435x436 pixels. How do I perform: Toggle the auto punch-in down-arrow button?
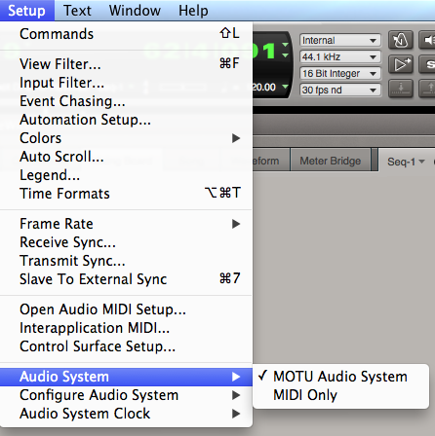click(400, 89)
